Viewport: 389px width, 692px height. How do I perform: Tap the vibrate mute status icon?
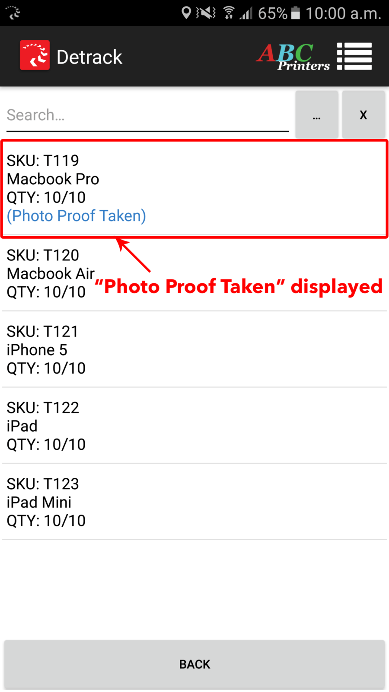point(206,13)
